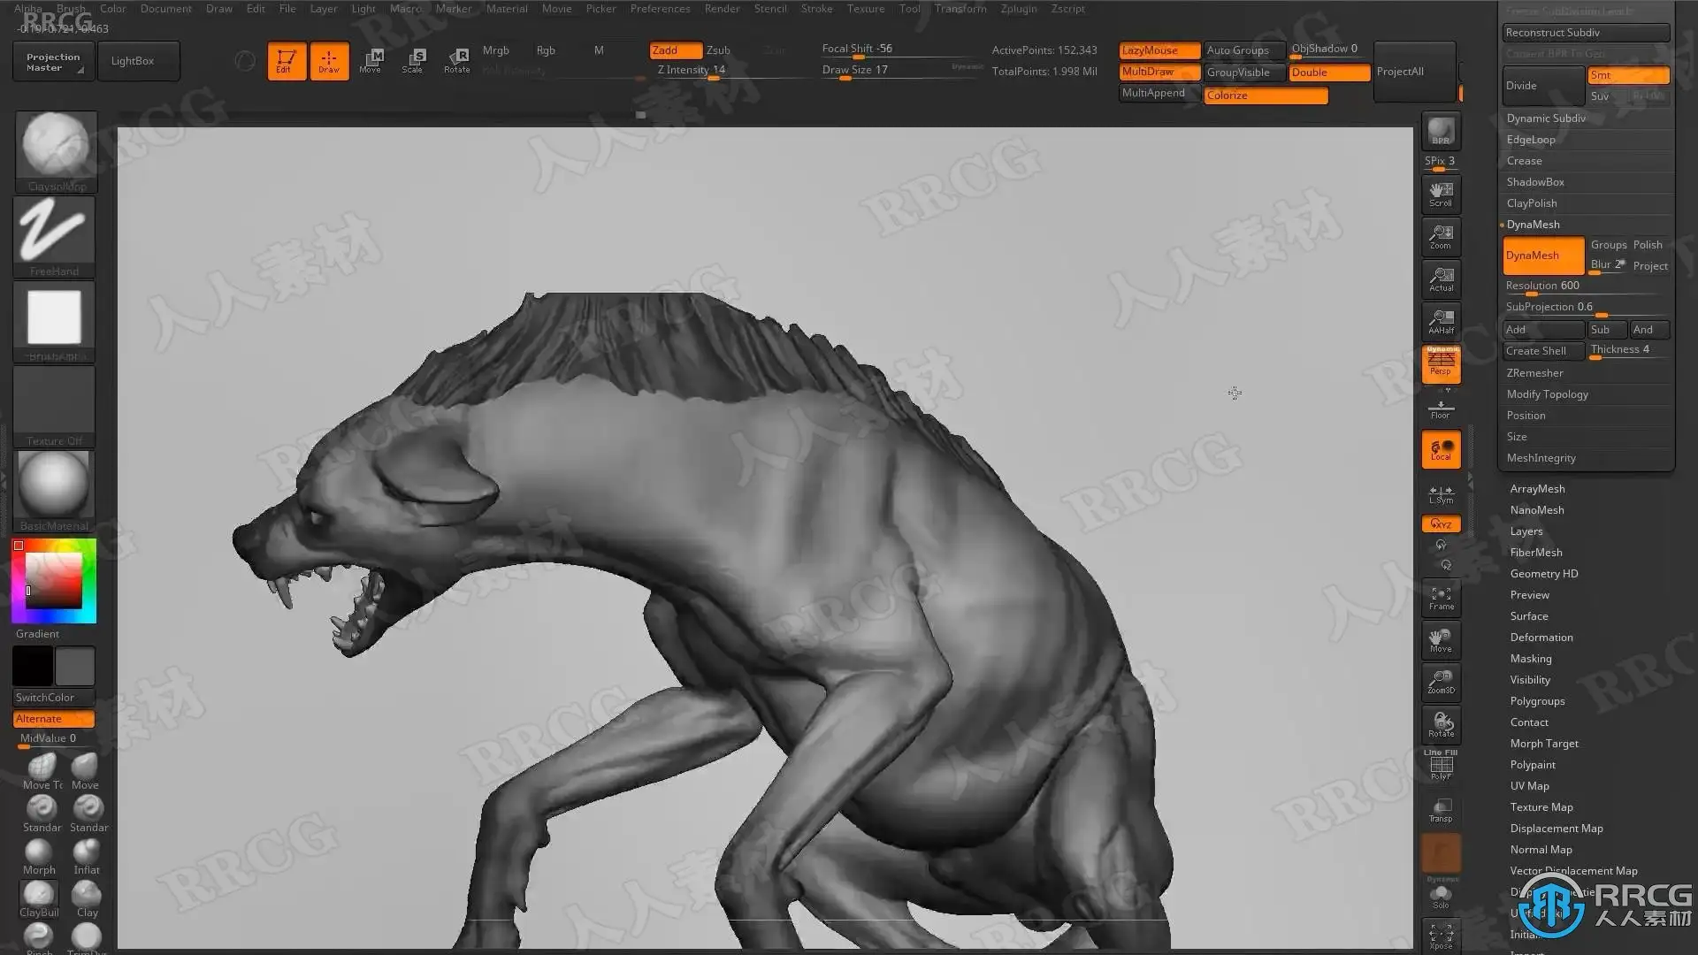Open the Stroke menu

coord(816,9)
